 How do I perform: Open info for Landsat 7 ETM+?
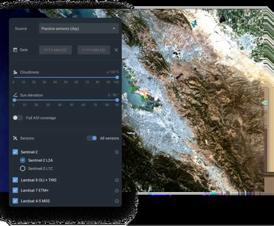tap(117, 191)
